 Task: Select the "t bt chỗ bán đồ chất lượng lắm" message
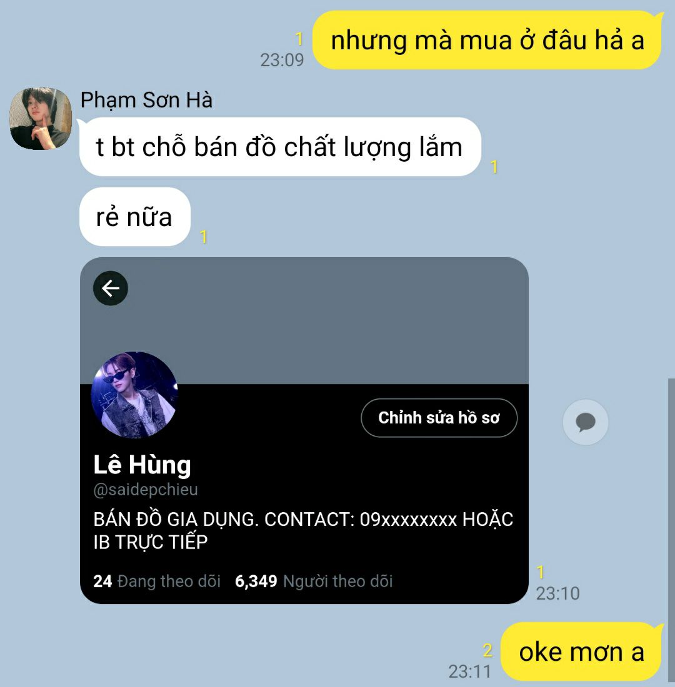[x=280, y=147]
